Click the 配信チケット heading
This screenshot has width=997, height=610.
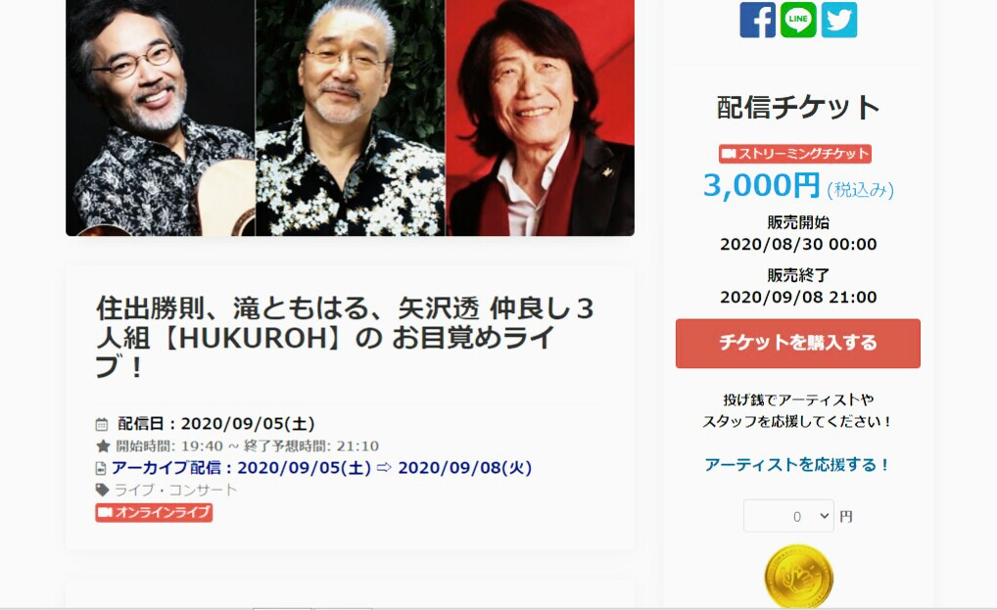point(798,108)
